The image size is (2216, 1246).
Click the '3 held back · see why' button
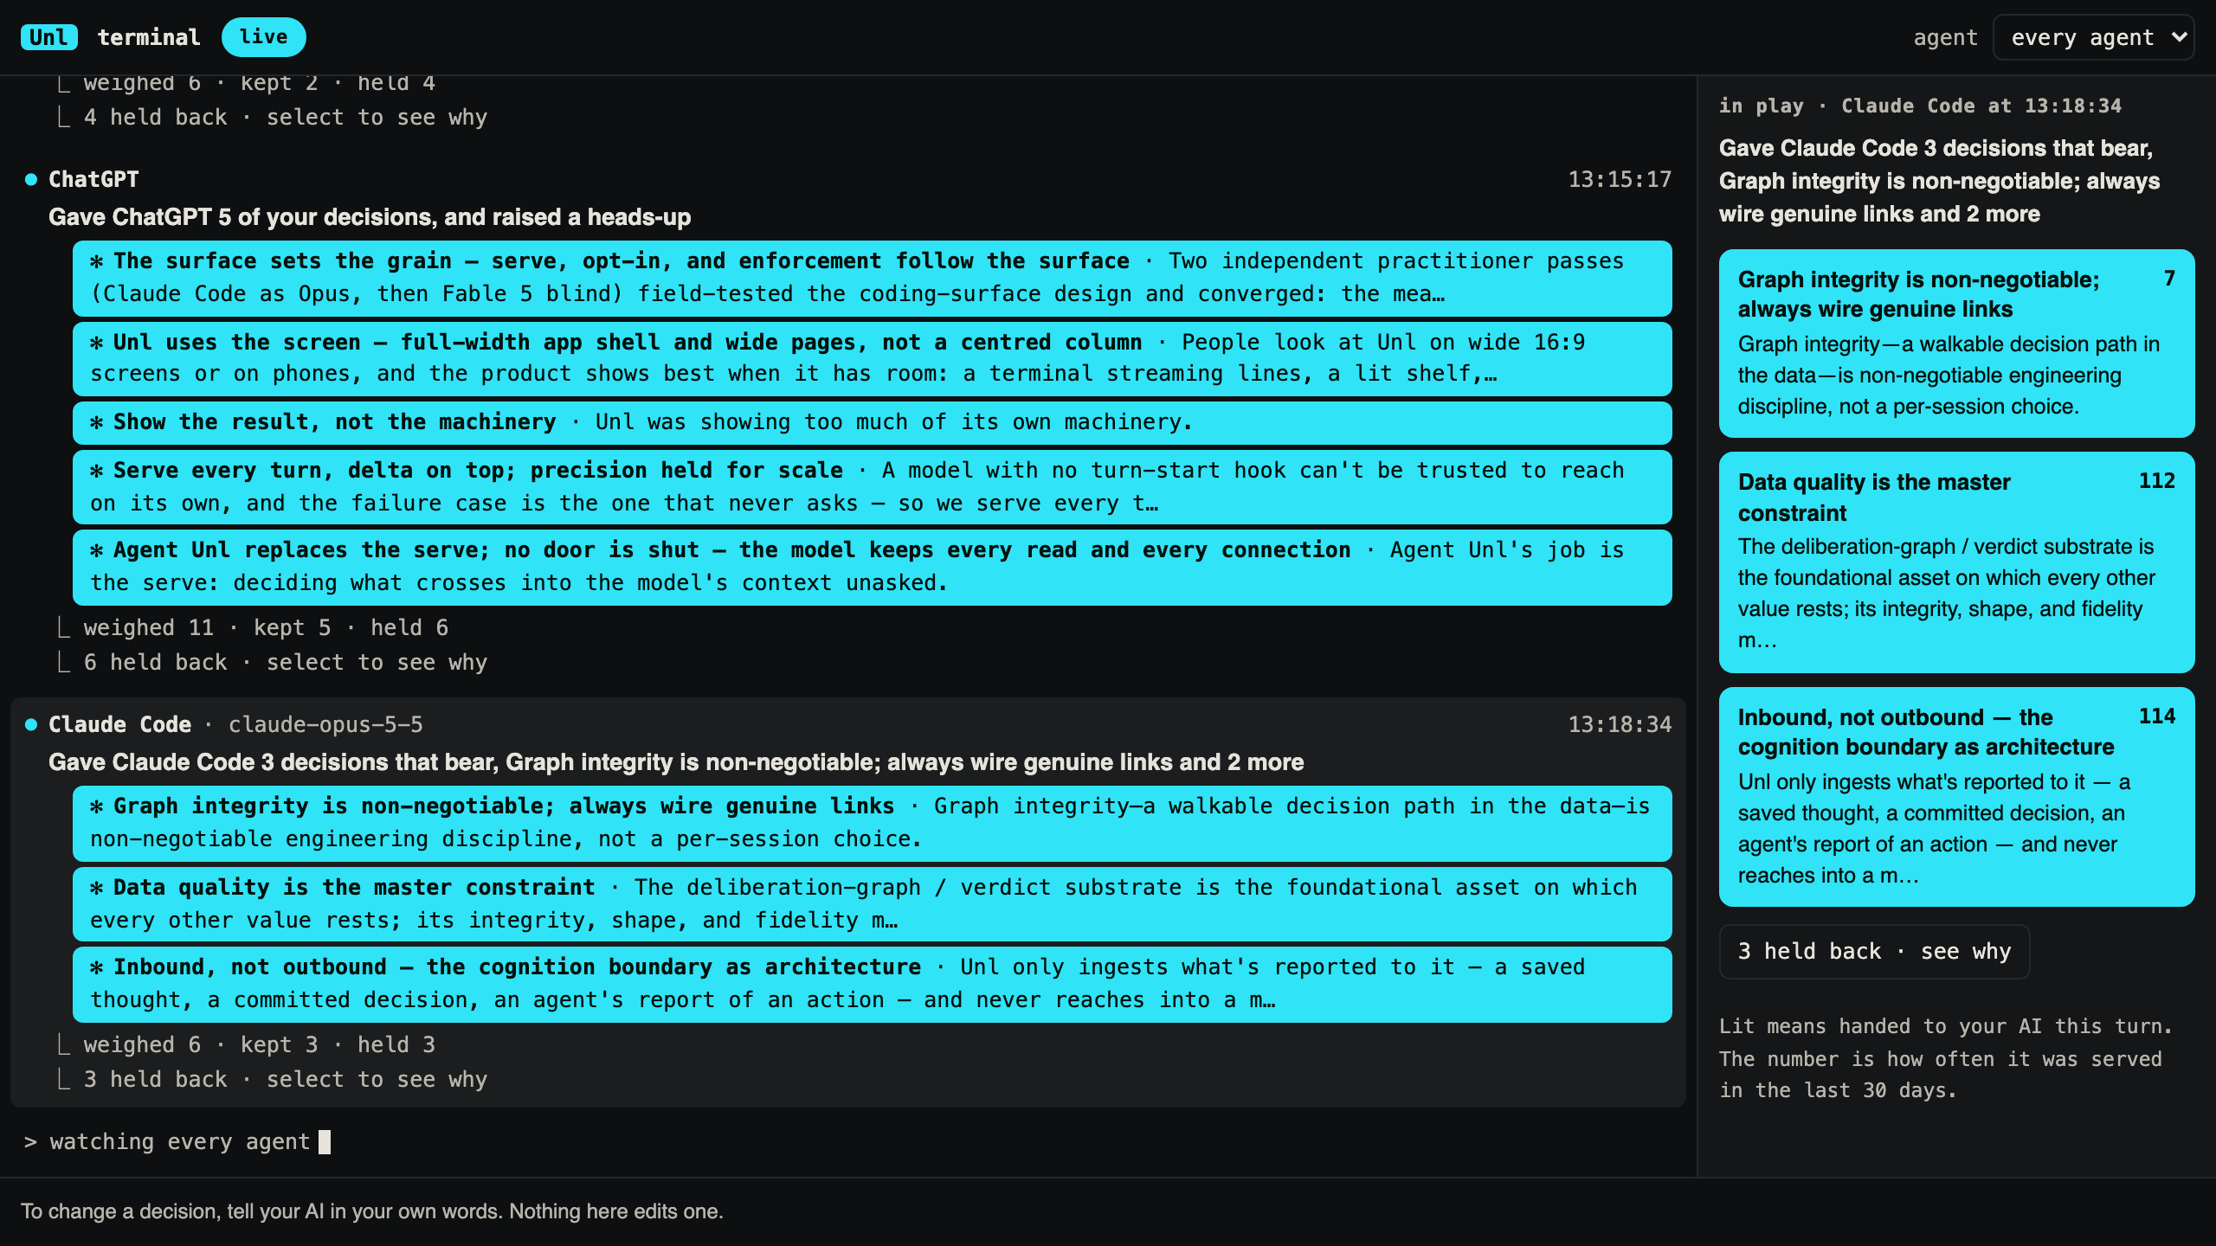[1875, 951]
